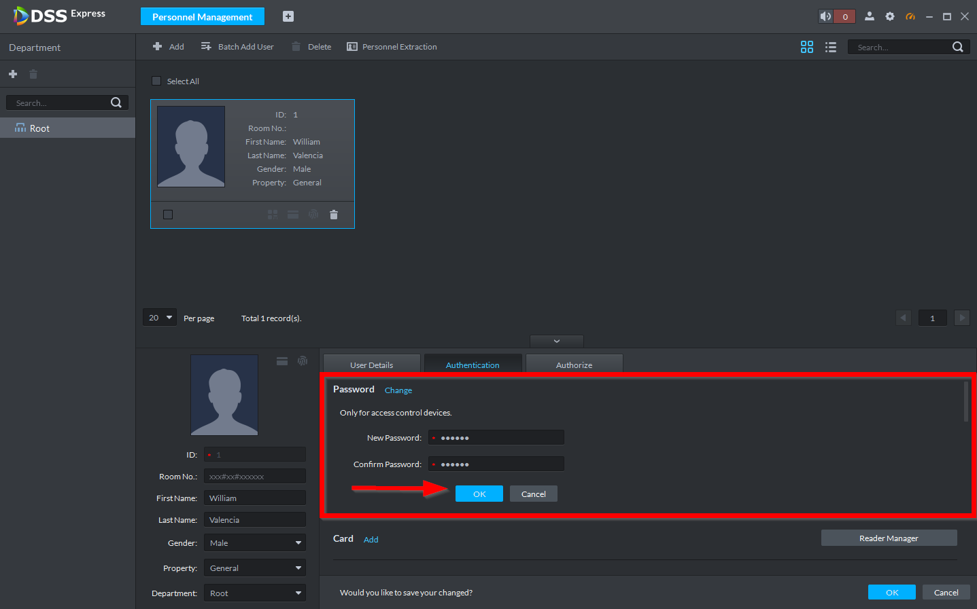This screenshot has height=609, width=977.
Task: Click the user account icon
Action: (x=869, y=16)
